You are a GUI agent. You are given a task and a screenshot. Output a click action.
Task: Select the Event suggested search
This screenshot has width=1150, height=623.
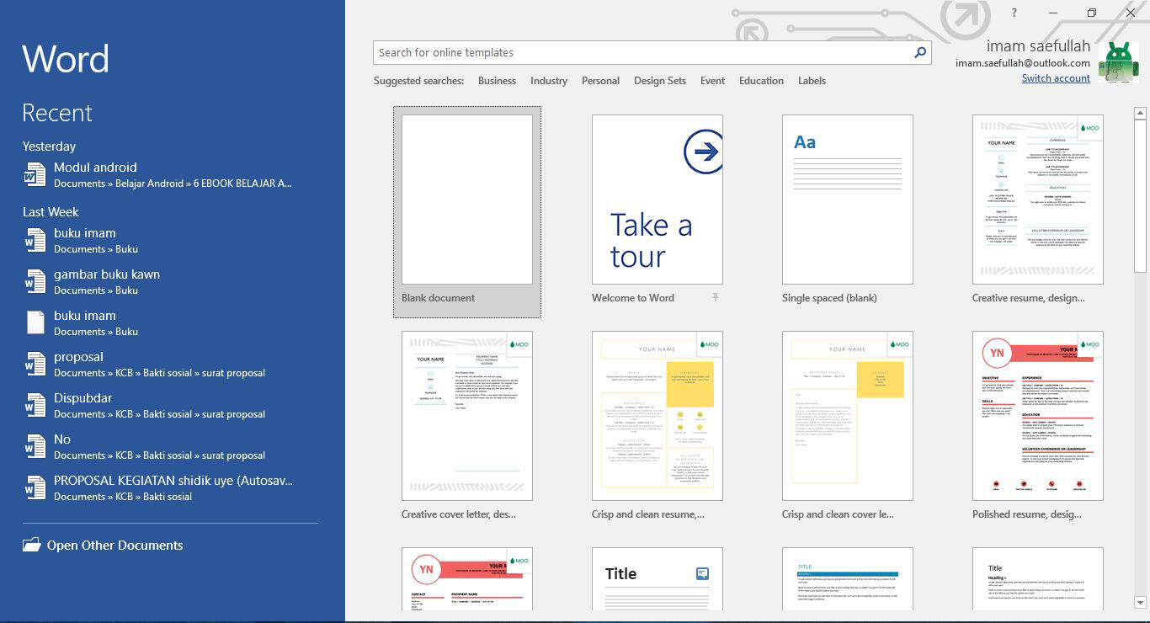coord(712,81)
